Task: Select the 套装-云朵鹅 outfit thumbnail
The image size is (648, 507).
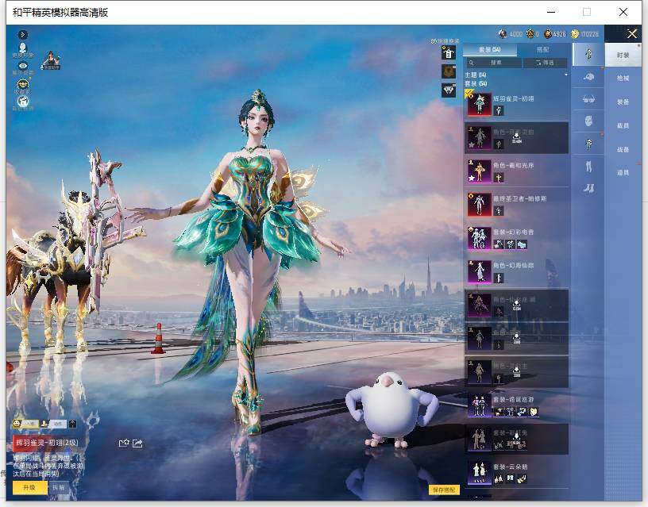Action: click(x=480, y=473)
